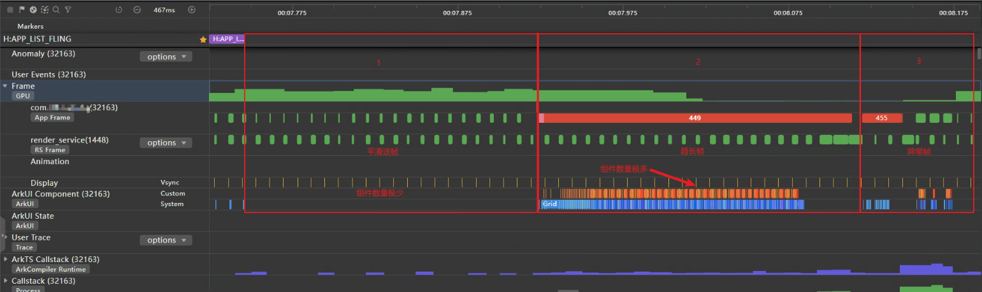Viewport: 982px width, 292px height.
Task: Zoom out timeline with minus icon
Action: click(137, 10)
